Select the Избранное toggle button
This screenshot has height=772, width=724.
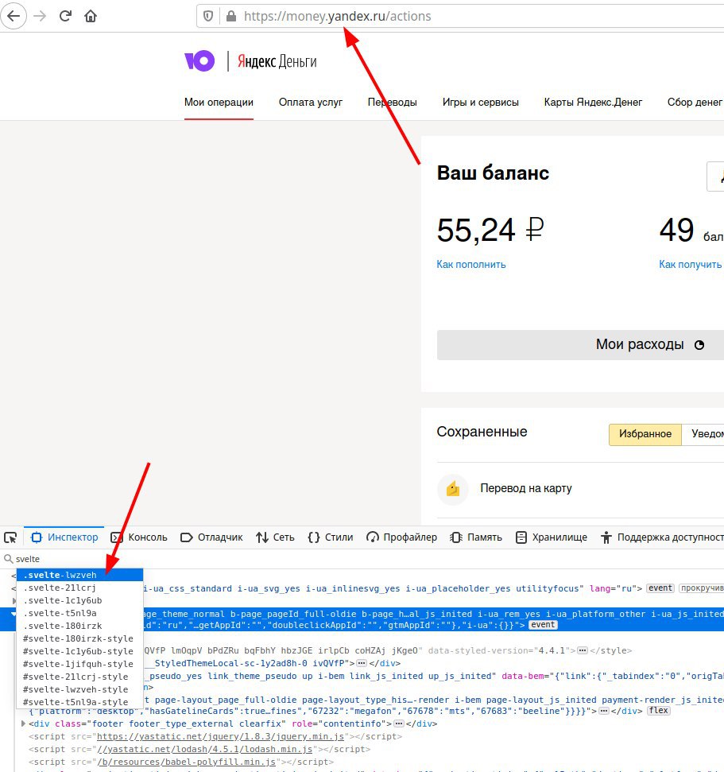[x=645, y=434]
